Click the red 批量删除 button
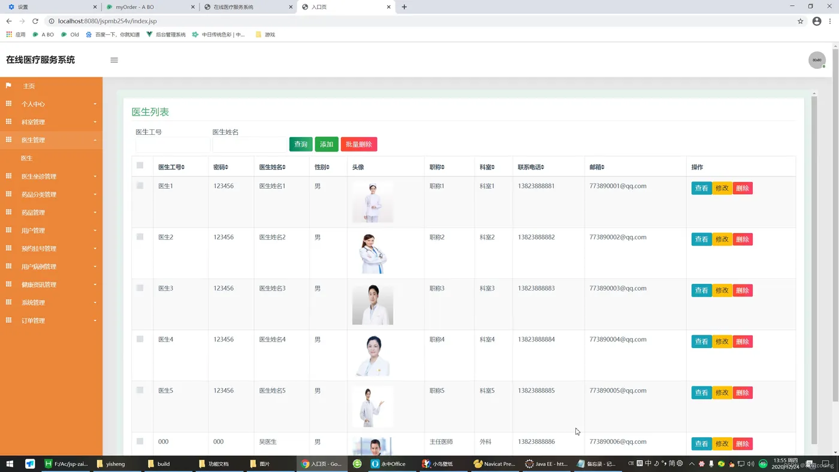The width and height of the screenshot is (839, 472). pyautogui.click(x=359, y=144)
